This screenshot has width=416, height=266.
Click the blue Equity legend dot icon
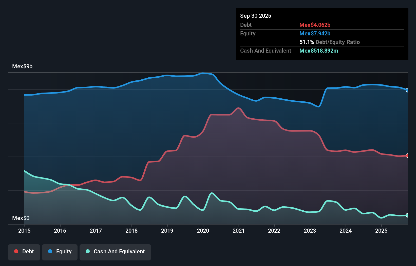(x=50, y=251)
